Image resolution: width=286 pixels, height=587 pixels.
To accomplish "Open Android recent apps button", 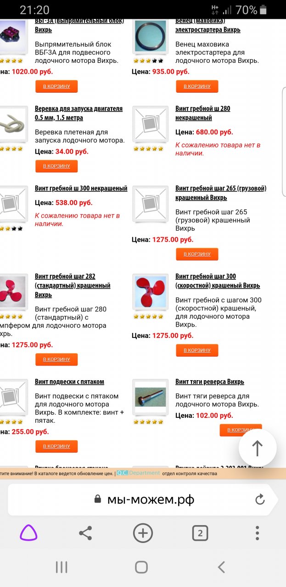I will click(62, 567).
